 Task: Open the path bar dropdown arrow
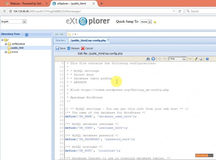coord(75,34)
